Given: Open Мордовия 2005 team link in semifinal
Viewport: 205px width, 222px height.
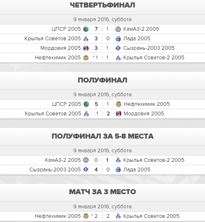Looking at the screenshot, I should [x=144, y=114].
